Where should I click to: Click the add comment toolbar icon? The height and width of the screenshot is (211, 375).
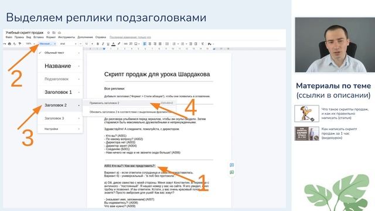click(131, 44)
